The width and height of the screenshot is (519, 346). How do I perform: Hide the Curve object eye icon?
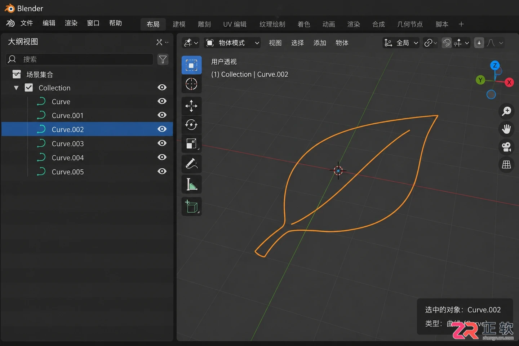pos(162,101)
